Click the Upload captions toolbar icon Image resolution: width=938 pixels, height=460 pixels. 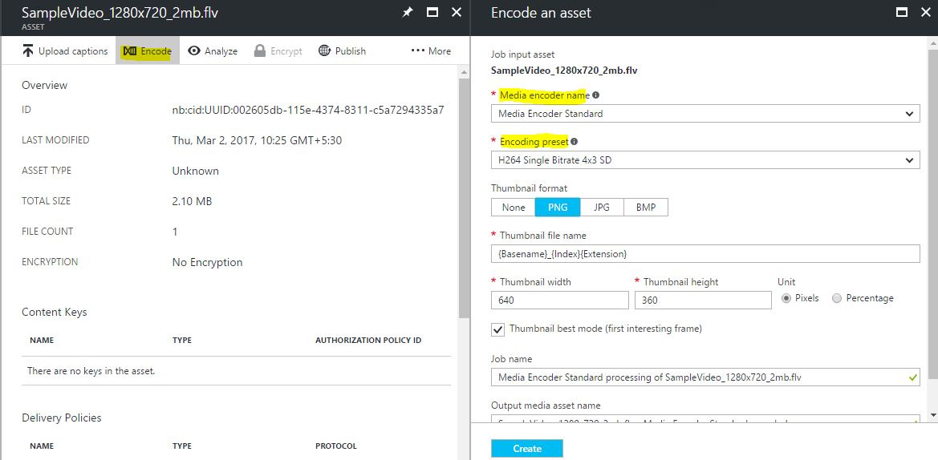click(x=28, y=51)
